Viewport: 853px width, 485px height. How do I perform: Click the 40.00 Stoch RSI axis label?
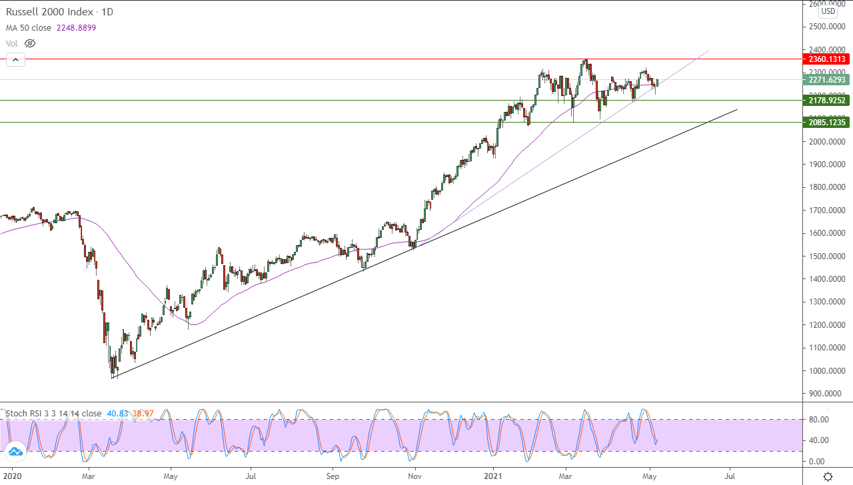[x=819, y=440]
